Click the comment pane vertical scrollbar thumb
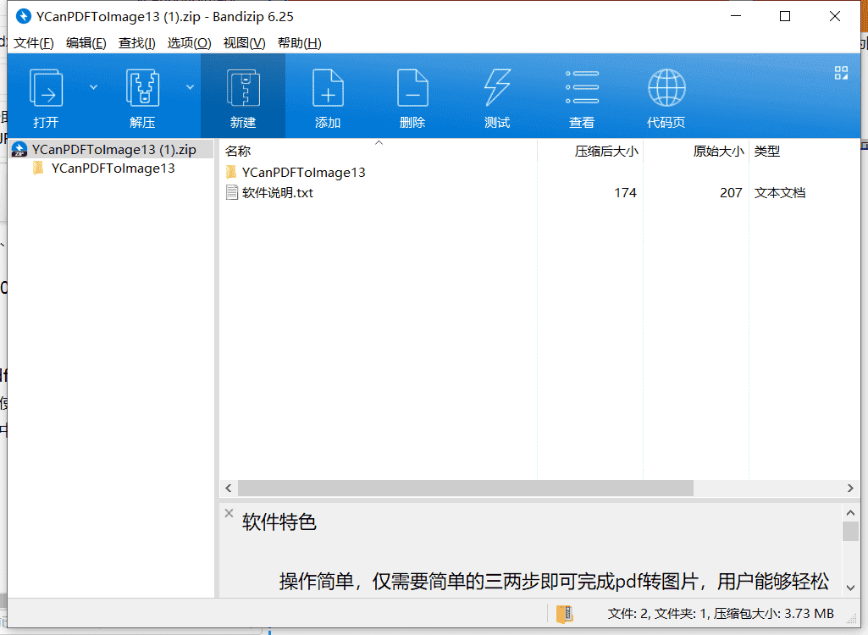 point(850,532)
